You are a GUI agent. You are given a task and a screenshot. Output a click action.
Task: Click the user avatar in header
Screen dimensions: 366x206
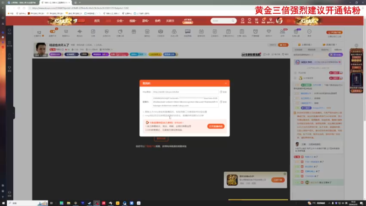pyautogui.click(x=279, y=21)
